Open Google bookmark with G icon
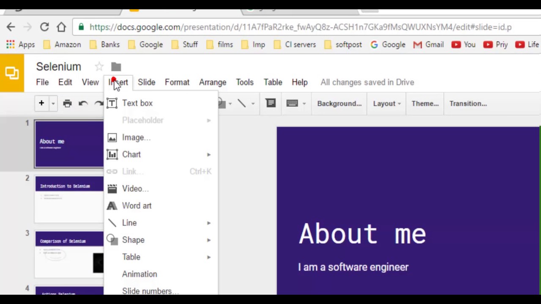 [388, 44]
